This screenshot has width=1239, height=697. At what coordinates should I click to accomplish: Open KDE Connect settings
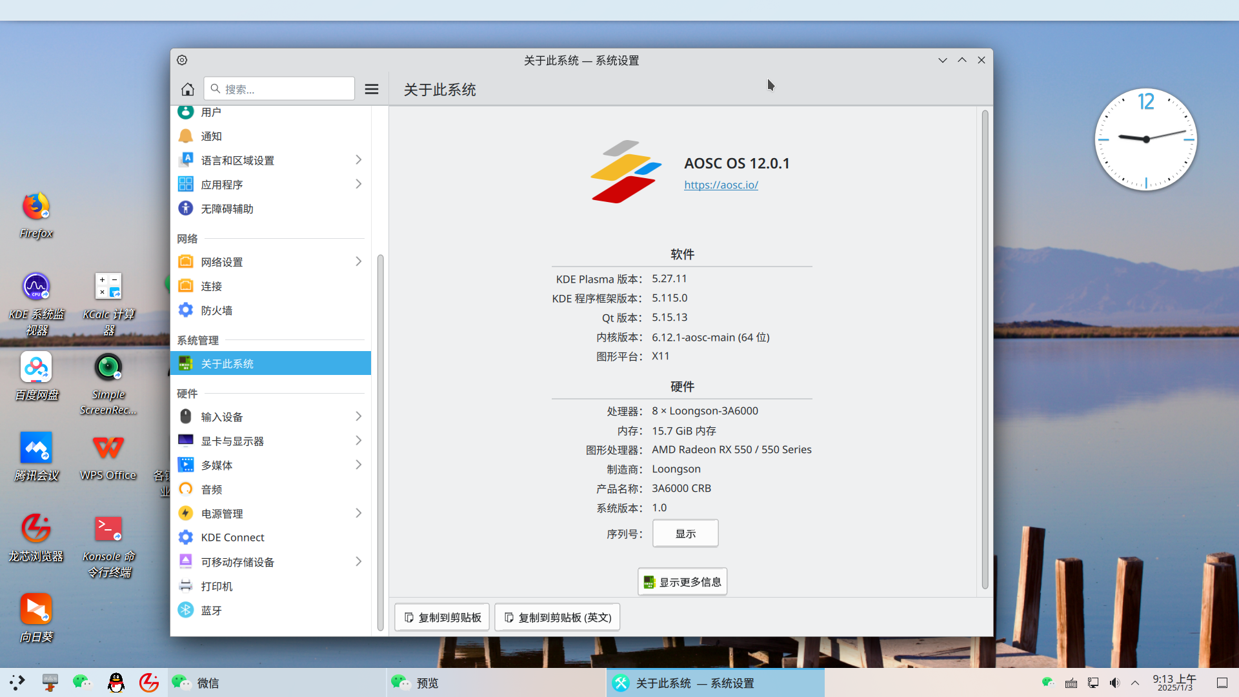click(x=270, y=538)
